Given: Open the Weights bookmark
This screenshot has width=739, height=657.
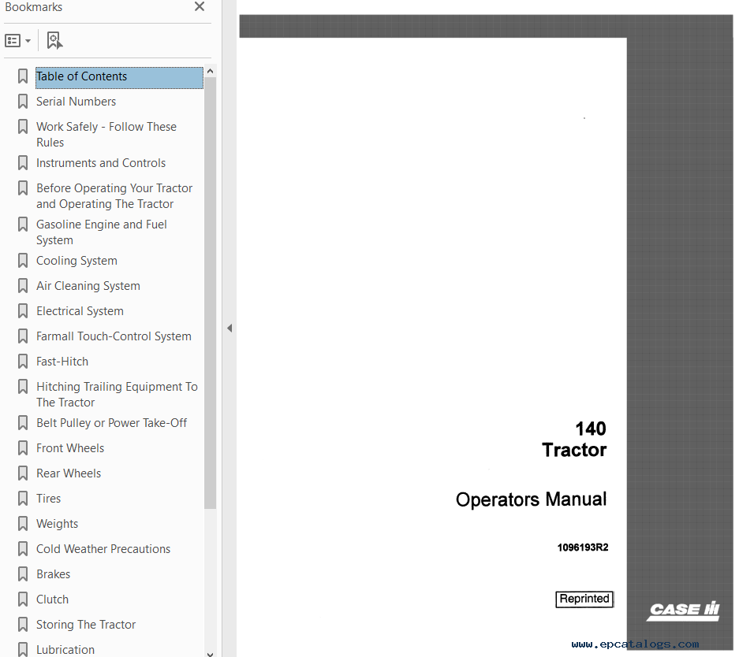Looking at the screenshot, I should (57, 525).
